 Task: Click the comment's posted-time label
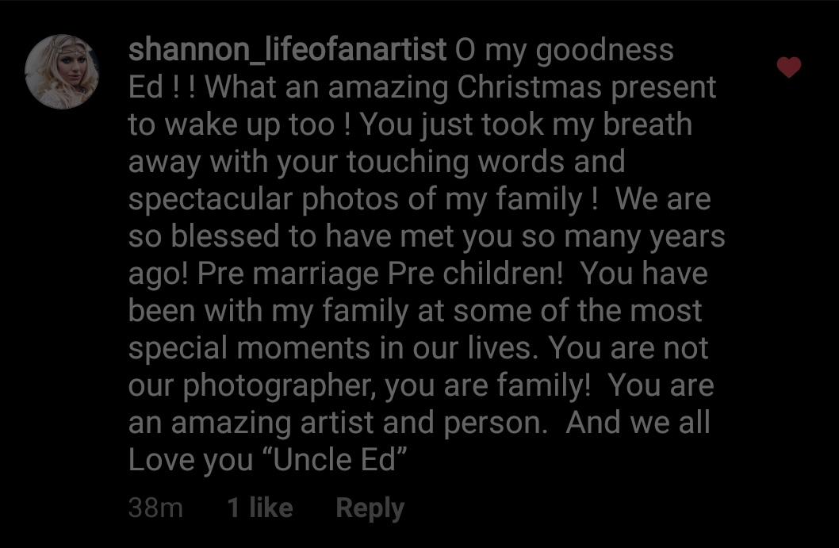coord(155,508)
